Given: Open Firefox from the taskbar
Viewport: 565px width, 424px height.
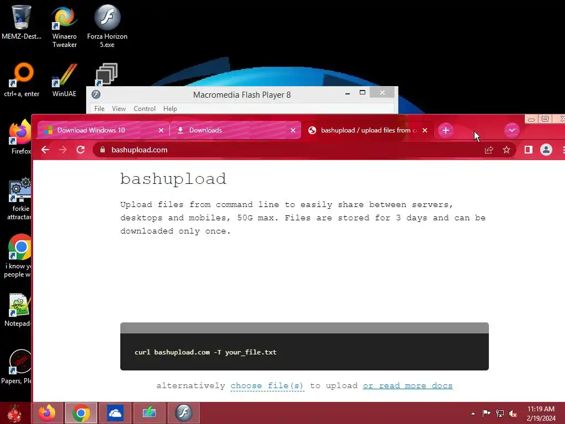Looking at the screenshot, I should tap(47, 413).
